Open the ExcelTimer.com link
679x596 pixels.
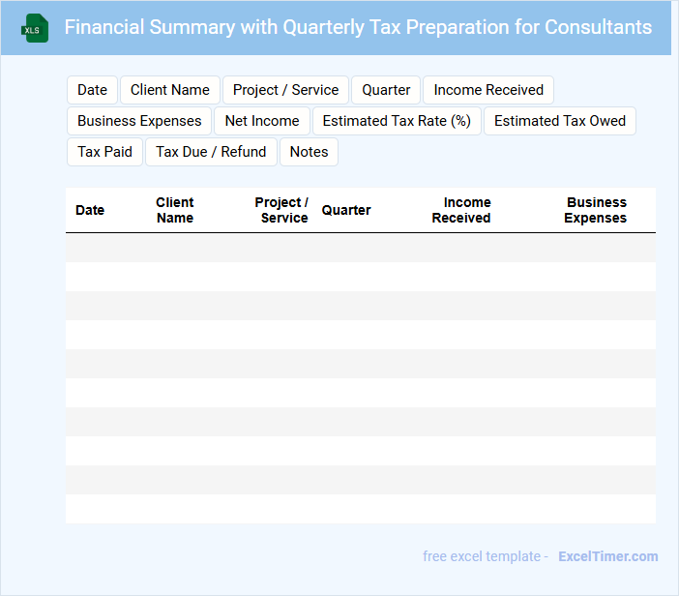click(607, 556)
